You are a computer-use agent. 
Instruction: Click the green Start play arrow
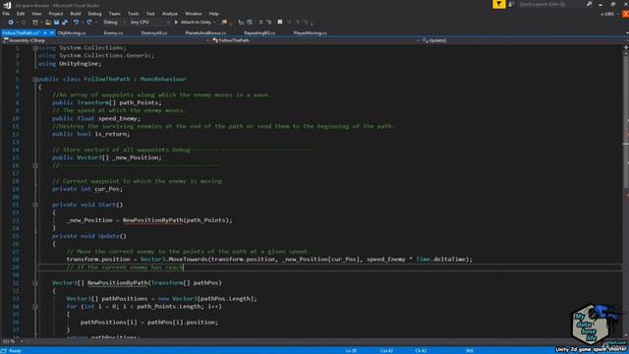coord(176,22)
